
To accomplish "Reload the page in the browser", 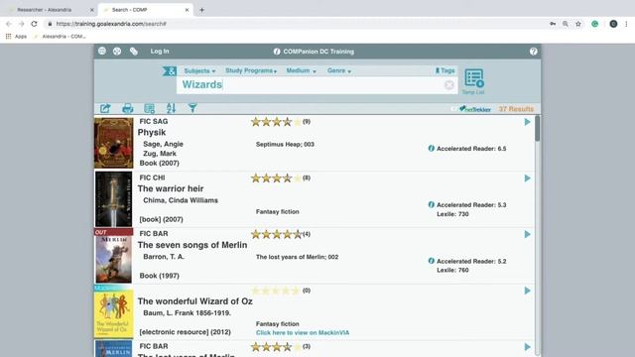I will click(x=34, y=24).
